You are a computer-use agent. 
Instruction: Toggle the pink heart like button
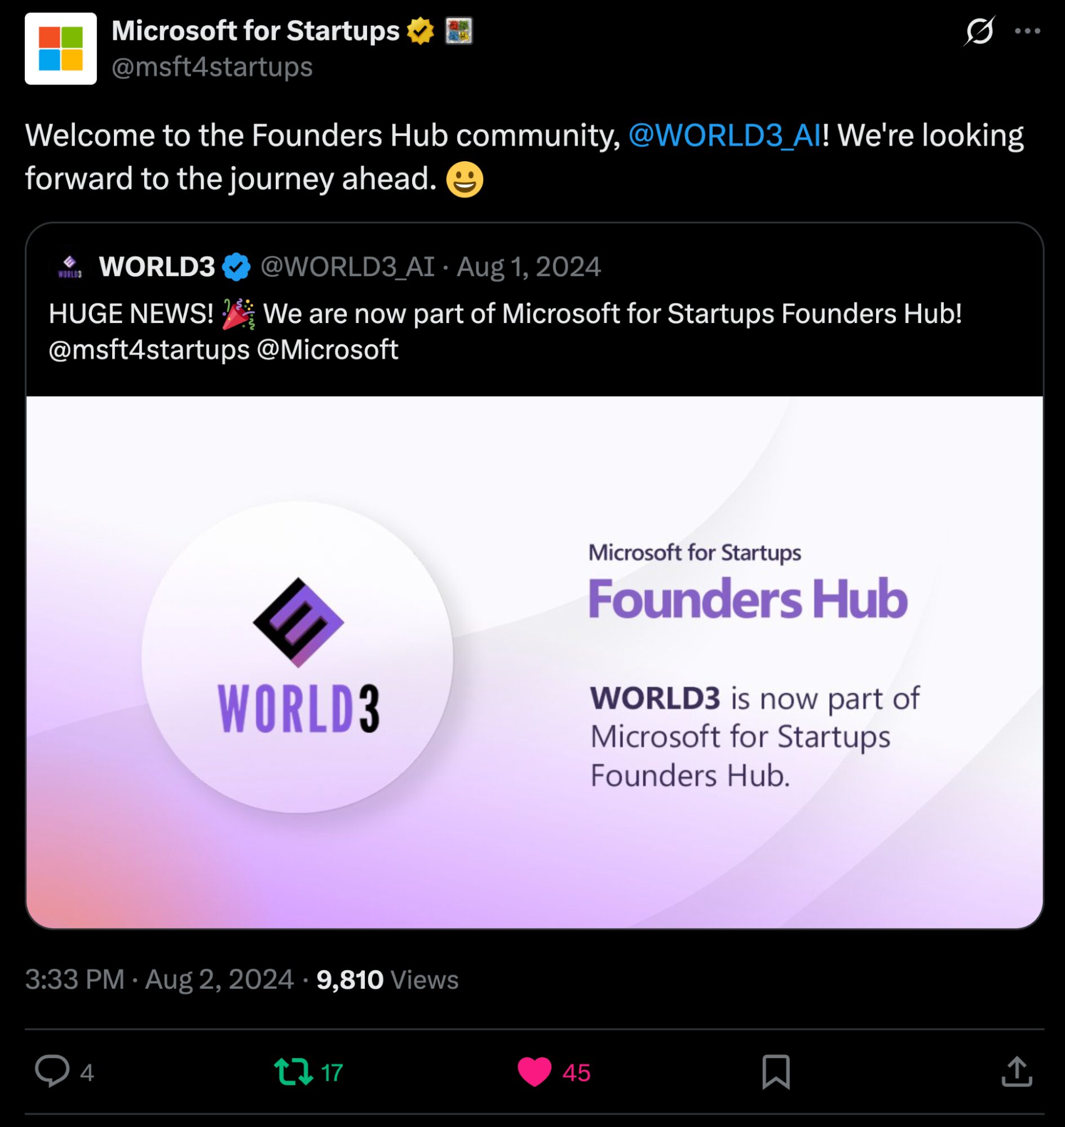click(x=534, y=1072)
